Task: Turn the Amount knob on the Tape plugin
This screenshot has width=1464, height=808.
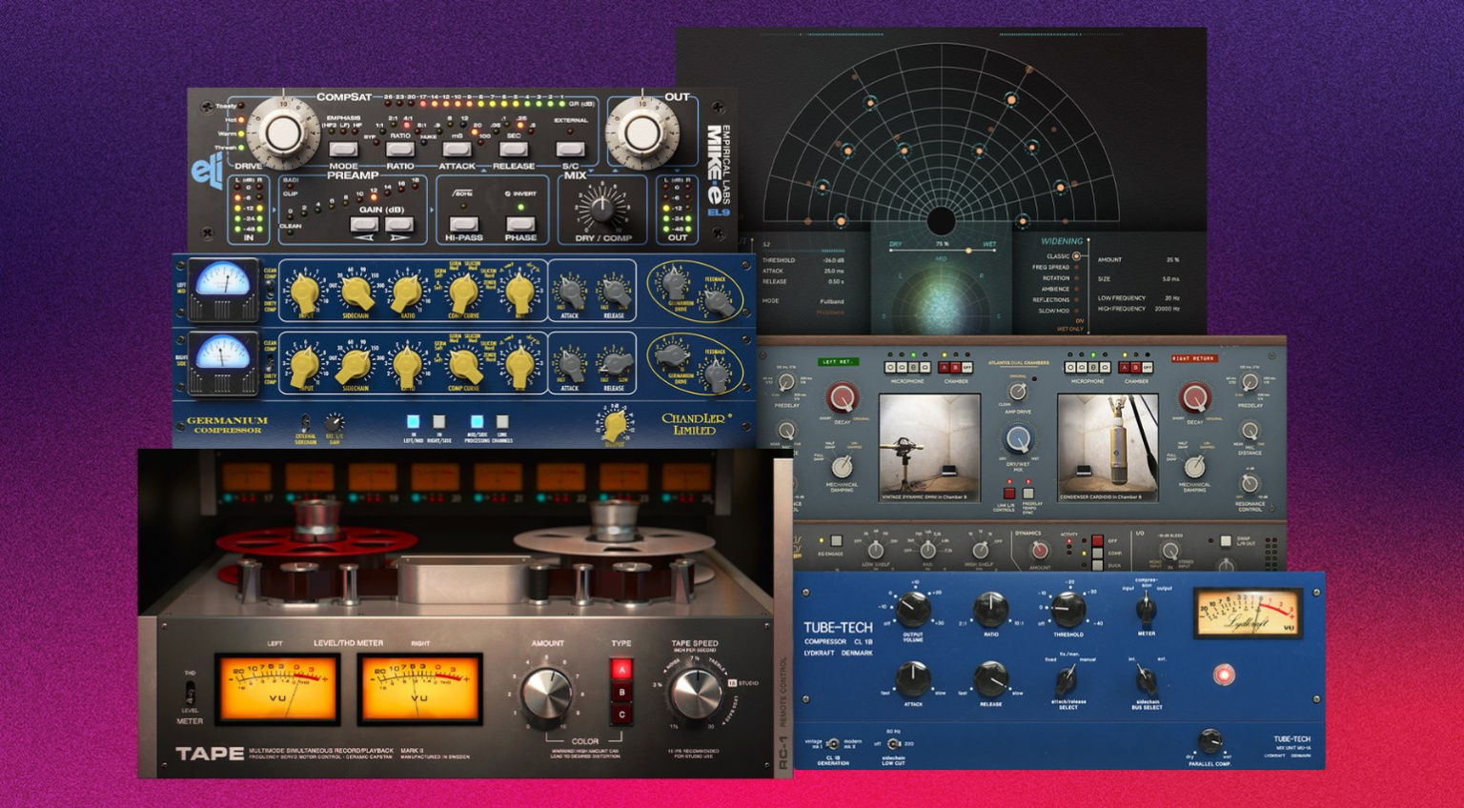Action: point(546,691)
